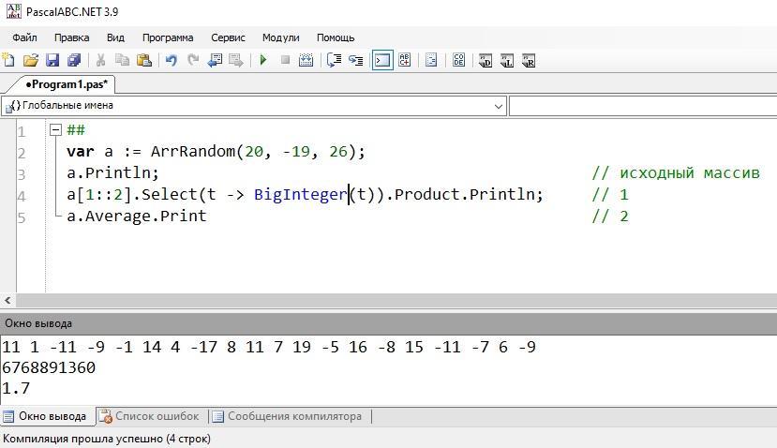Image resolution: width=777 pixels, height=448 pixels.
Task: Switch to the Окно вывода bottom tab
Action: pos(47,416)
